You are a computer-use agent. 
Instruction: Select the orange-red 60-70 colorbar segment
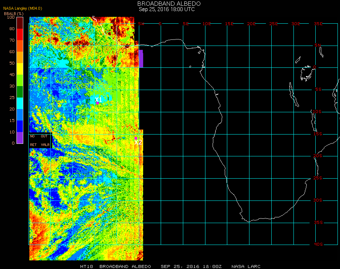point(20,46)
